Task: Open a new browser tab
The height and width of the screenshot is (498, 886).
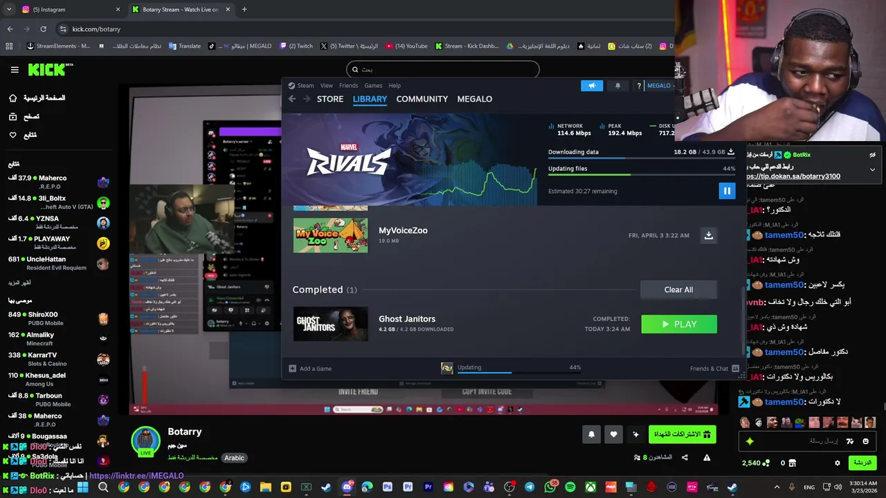Action: tap(244, 10)
